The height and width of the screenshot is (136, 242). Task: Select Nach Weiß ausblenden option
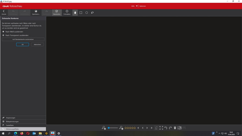coord(13,32)
